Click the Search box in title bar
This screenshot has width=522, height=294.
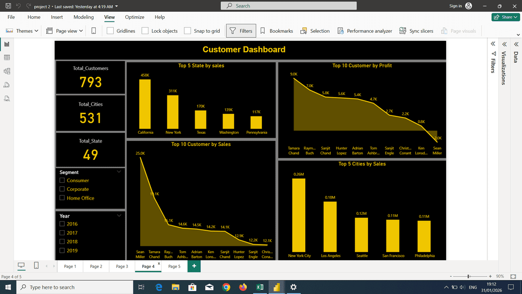coord(260,6)
